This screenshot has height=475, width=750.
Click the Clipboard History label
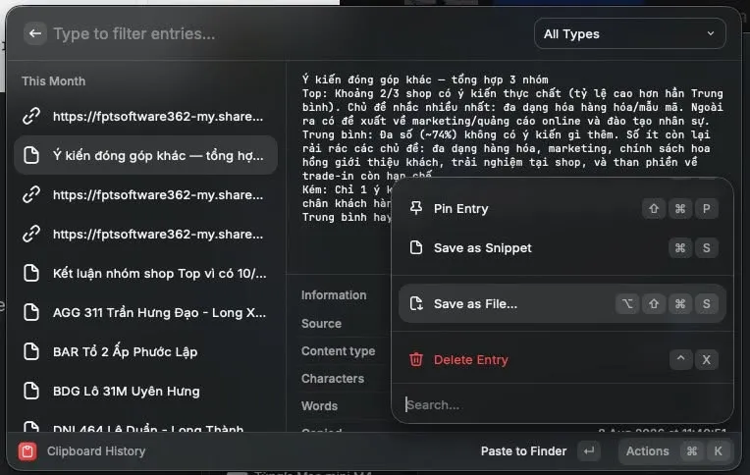pos(96,451)
